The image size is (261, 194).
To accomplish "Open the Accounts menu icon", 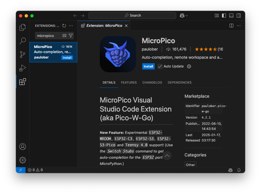I will [22, 147].
